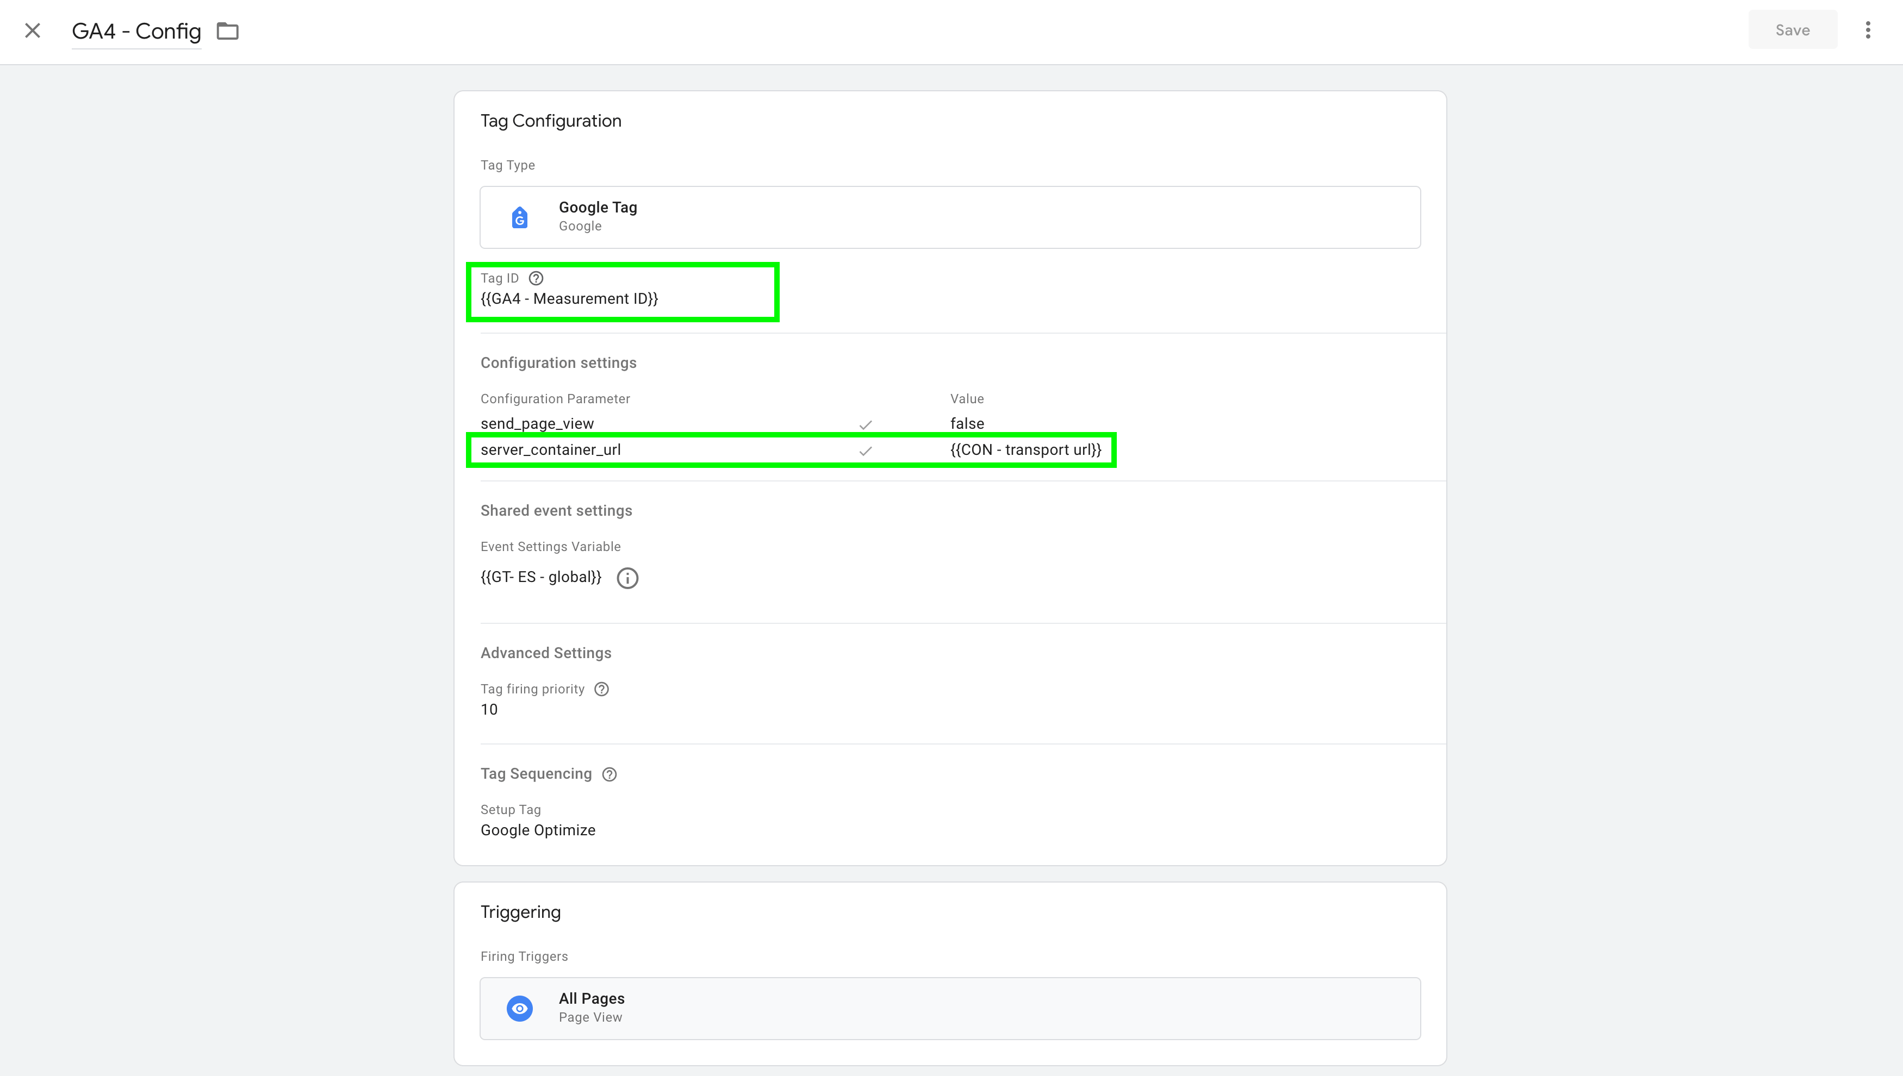Screen dimensions: 1903x1076
Task: Click the Save button
Action: tap(1792, 30)
